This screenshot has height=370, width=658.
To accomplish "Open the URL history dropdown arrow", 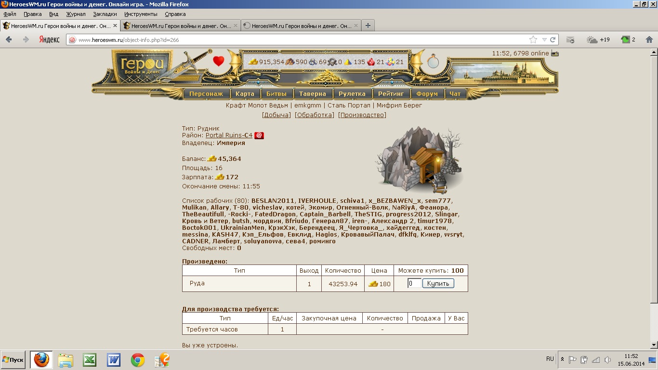I will pos(544,40).
